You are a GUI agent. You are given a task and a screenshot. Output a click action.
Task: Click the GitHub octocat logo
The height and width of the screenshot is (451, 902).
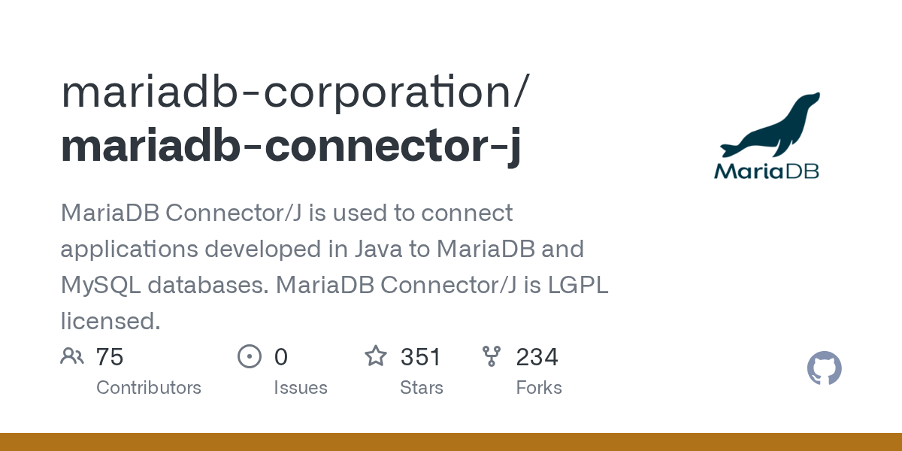pyautogui.click(x=824, y=369)
